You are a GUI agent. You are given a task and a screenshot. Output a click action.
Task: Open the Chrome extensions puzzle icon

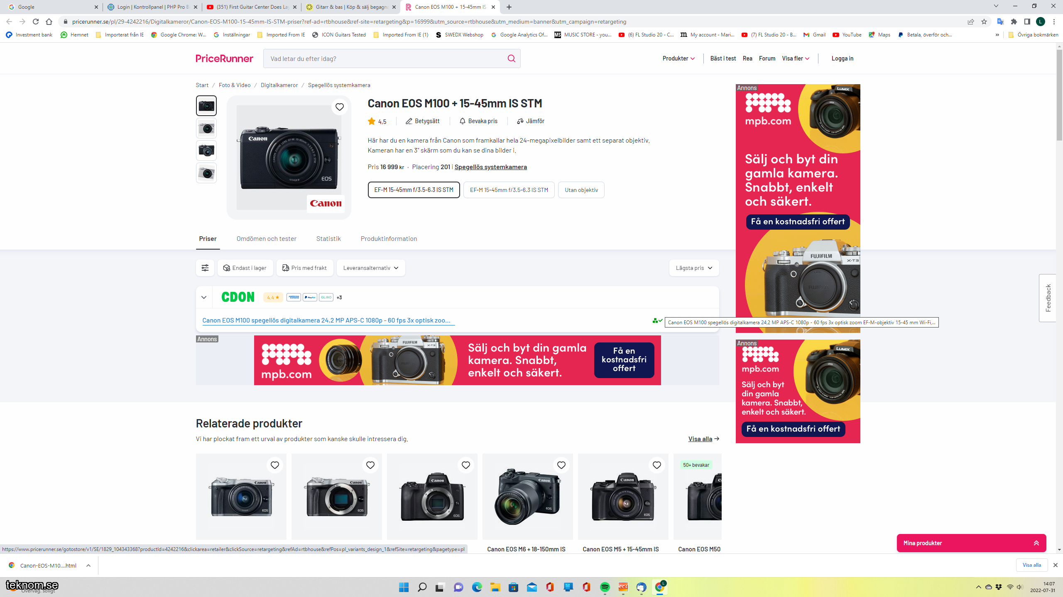[1014, 22]
